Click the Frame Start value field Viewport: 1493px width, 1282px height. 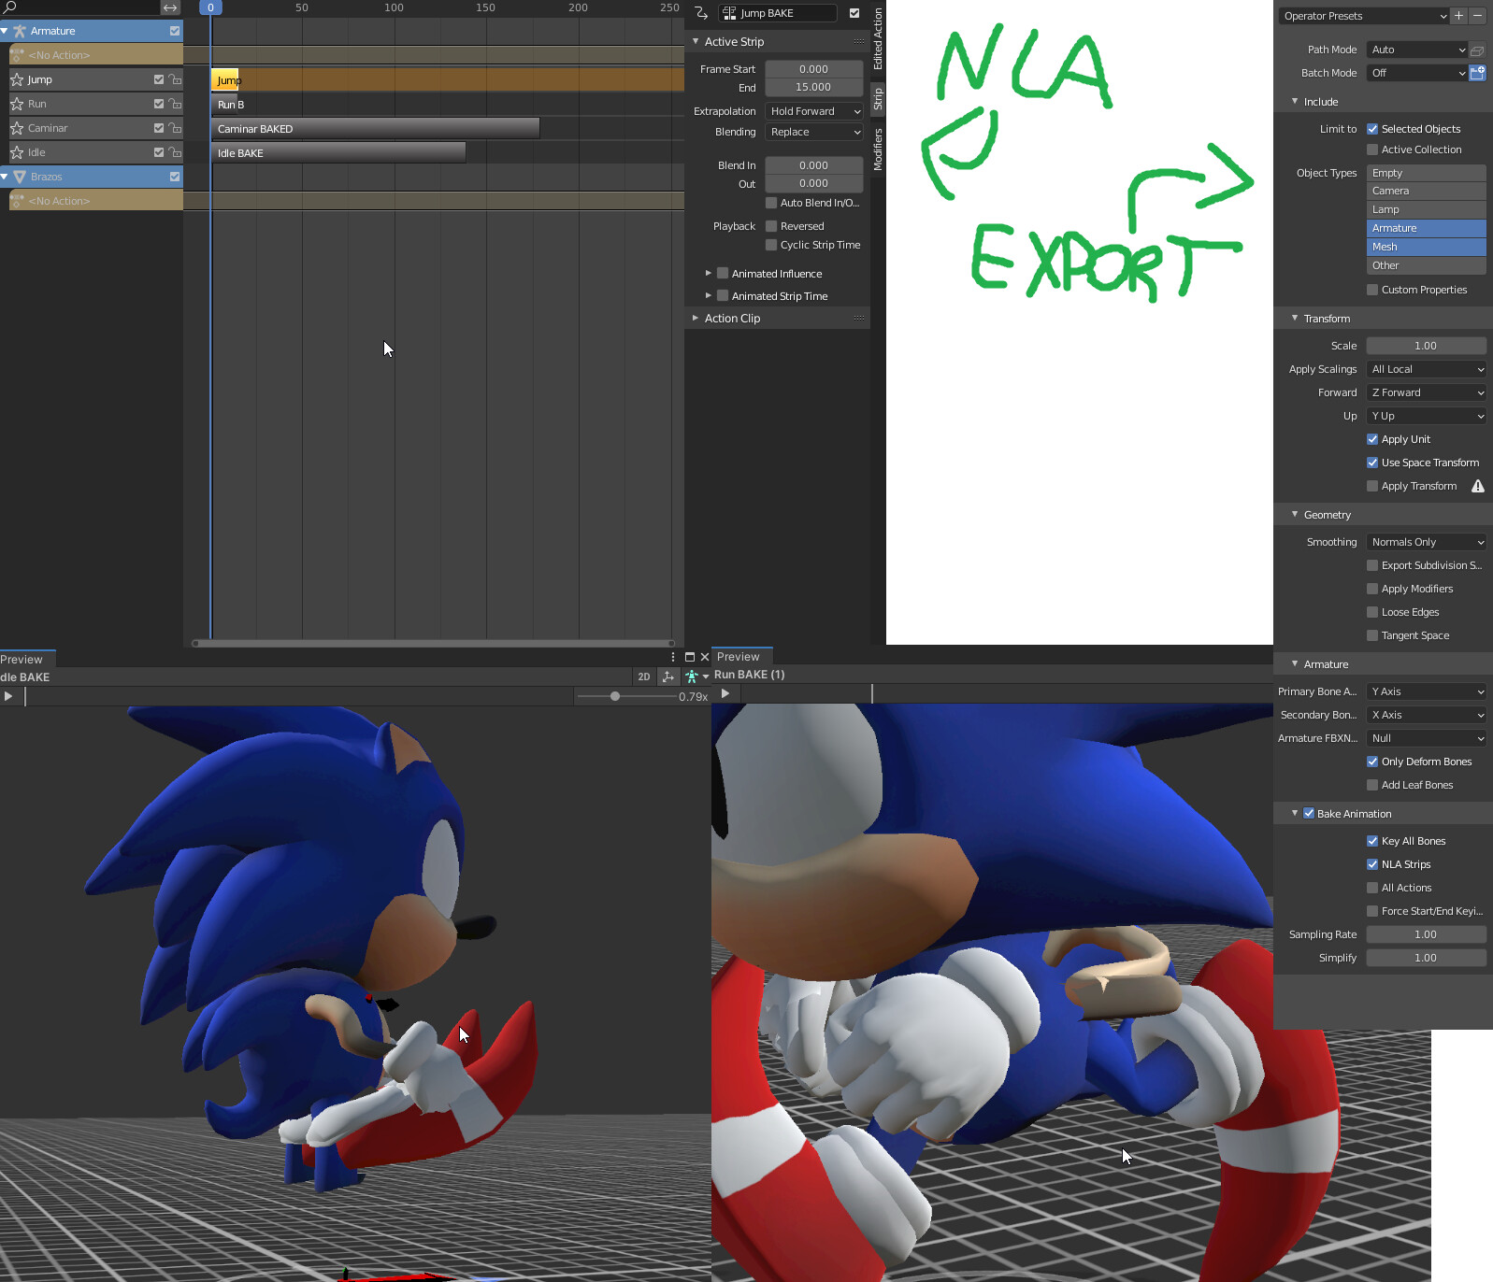pos(814,69)
